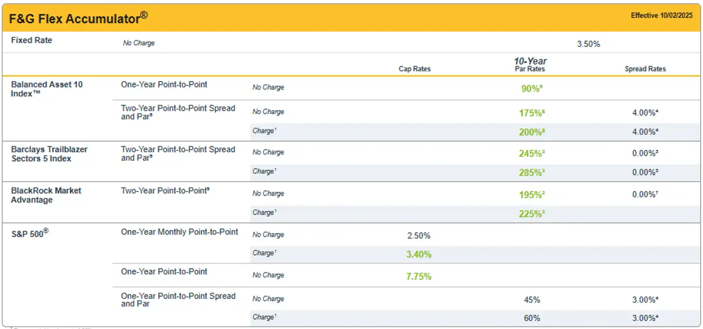Click the Cap Rates column header
703x329 pixels.
point(415,69)
